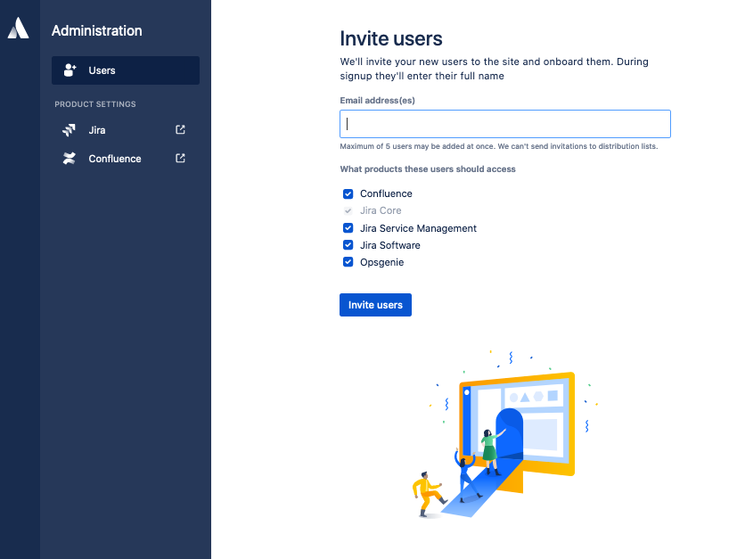
Task: Open the Jira product settings item
Action: click(126, 130)
